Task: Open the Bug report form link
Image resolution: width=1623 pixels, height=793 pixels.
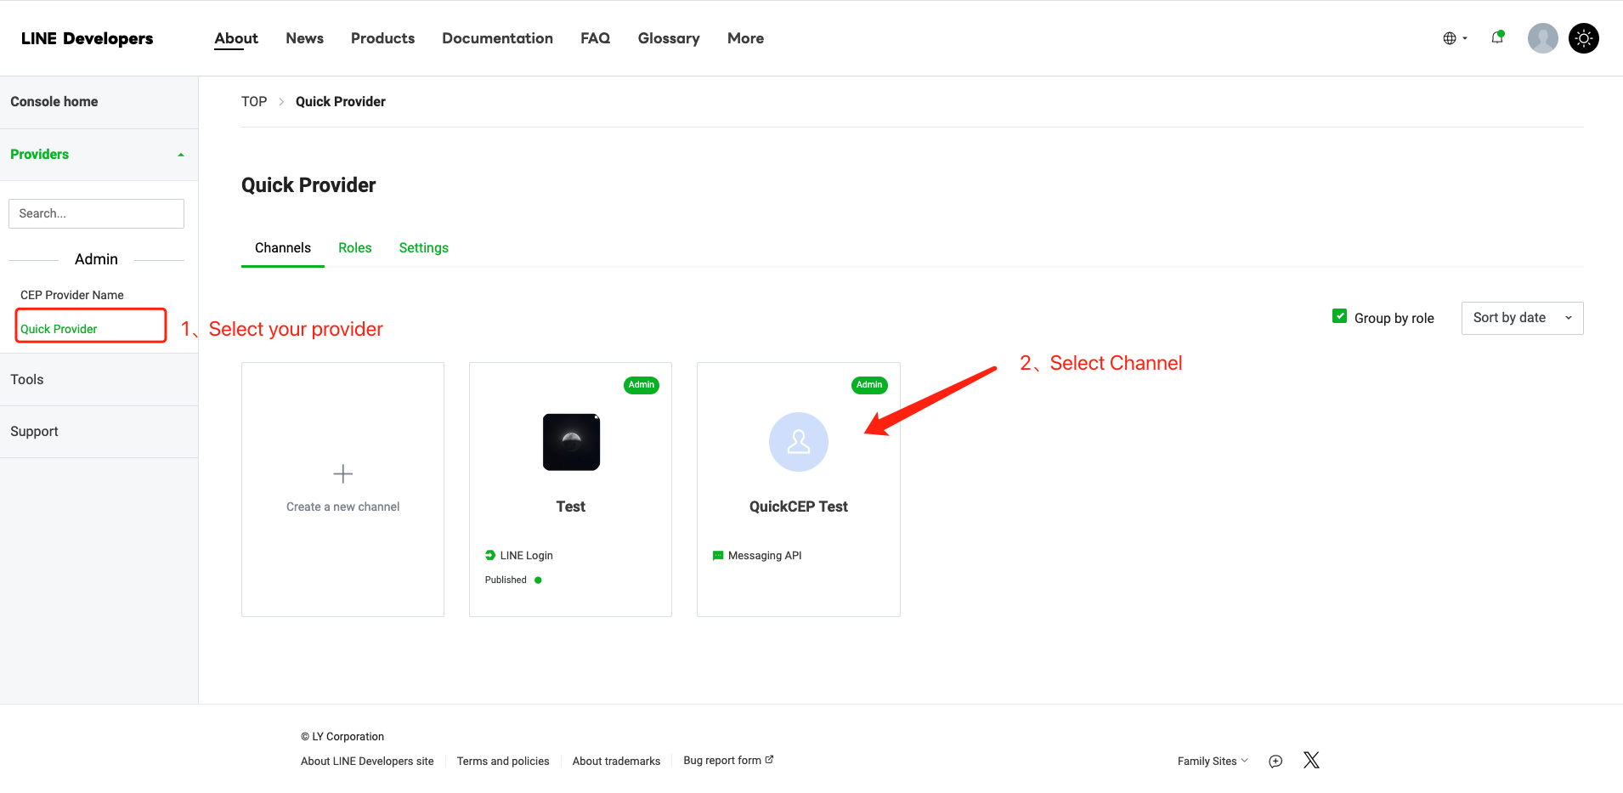Action: [x=728, y=761]
